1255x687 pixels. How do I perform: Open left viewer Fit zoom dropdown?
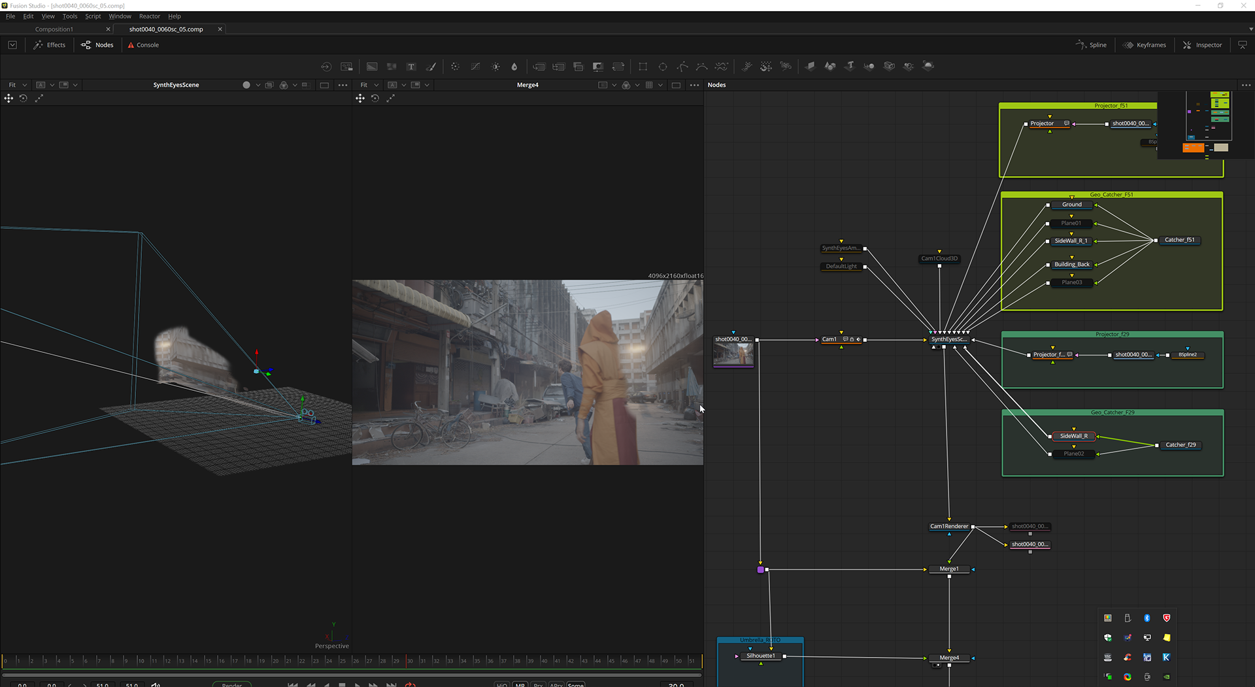[17, 85]
